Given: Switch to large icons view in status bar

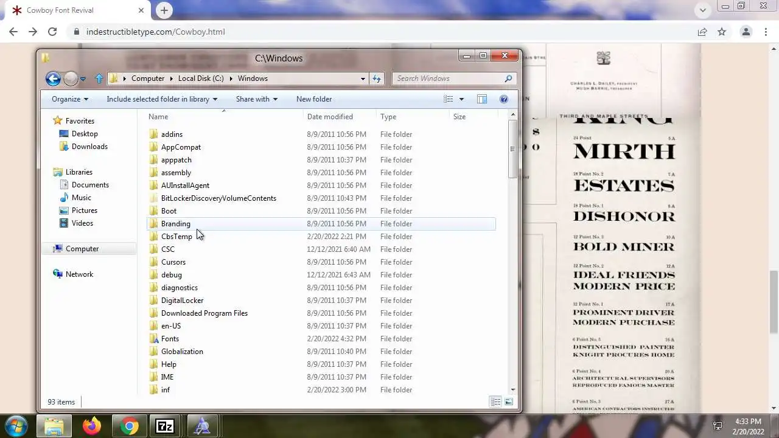Looking at the screenshot, I should pos(509,401).
